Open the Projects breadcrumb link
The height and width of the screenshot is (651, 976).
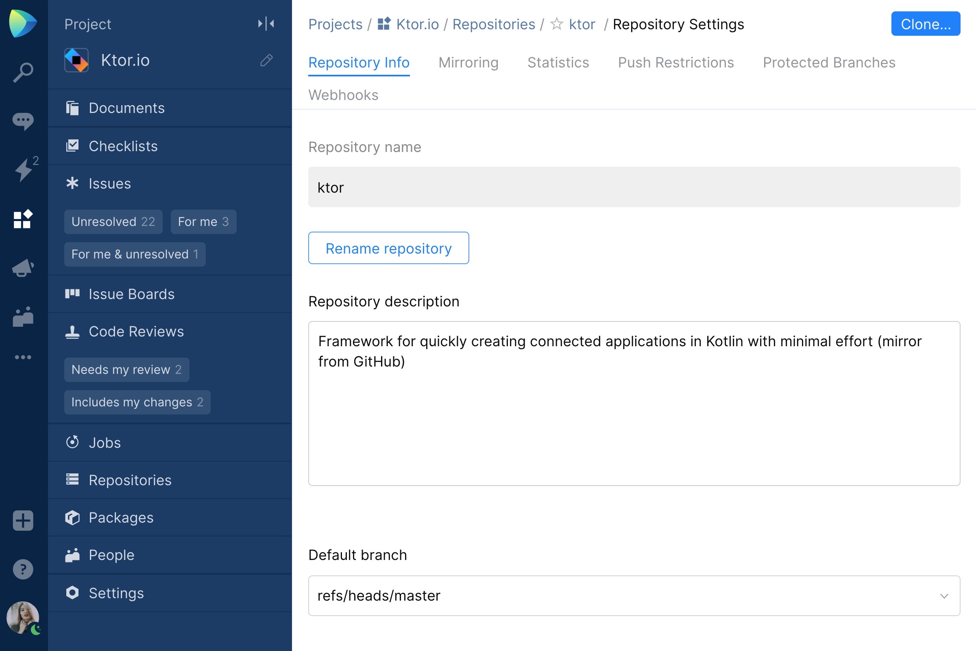pos(335,24)
